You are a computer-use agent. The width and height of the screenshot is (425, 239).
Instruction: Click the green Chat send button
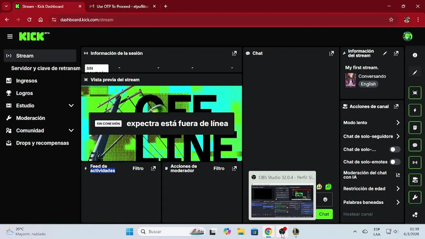(324, 214)
